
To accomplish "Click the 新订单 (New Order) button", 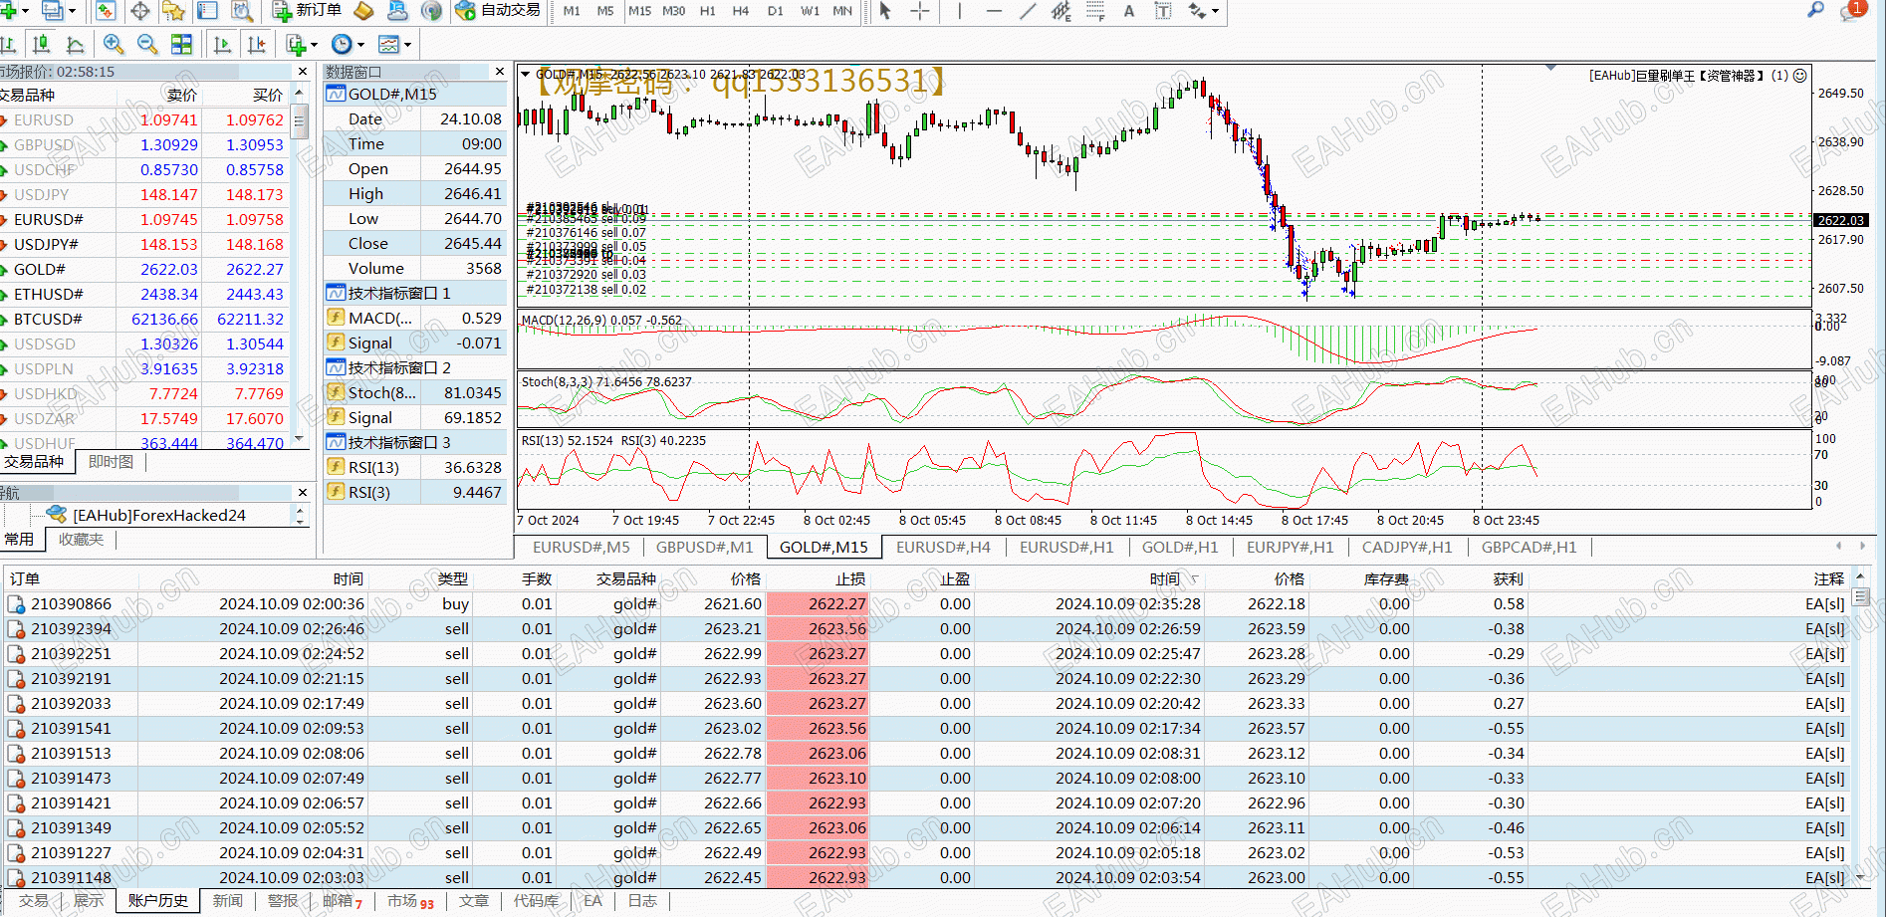I will (307, 11).
